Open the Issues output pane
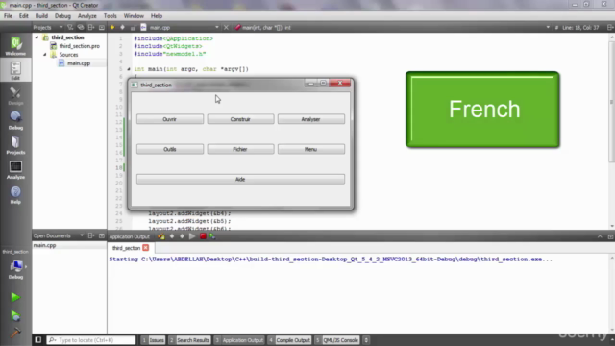Viewport: 615px width, 346px height. [153, 340]
